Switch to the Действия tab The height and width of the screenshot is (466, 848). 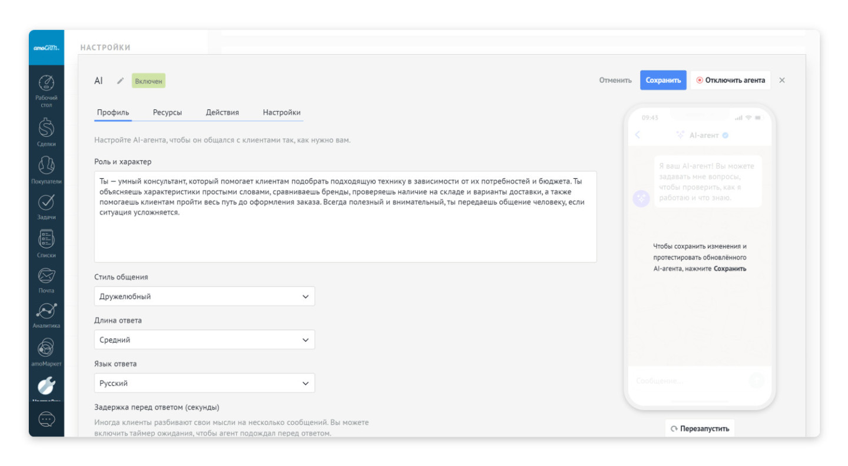click(222, 112)
